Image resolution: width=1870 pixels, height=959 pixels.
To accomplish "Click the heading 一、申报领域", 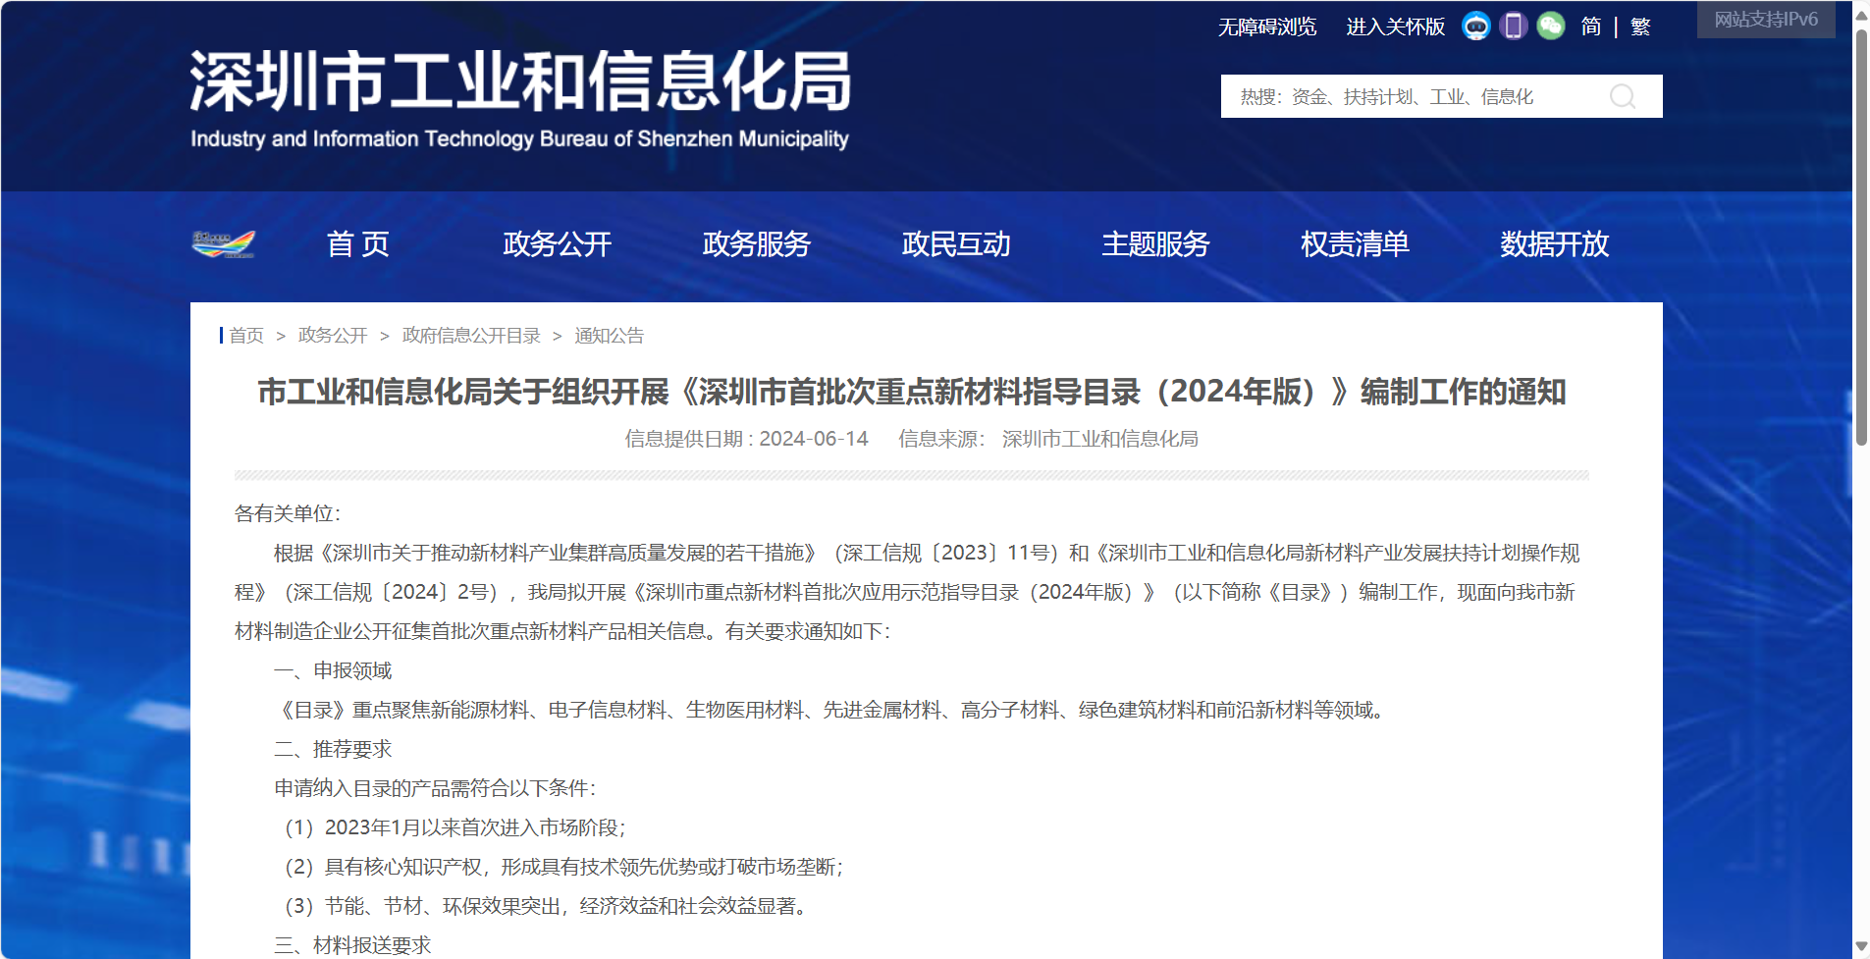I will (x=333, y=670).
